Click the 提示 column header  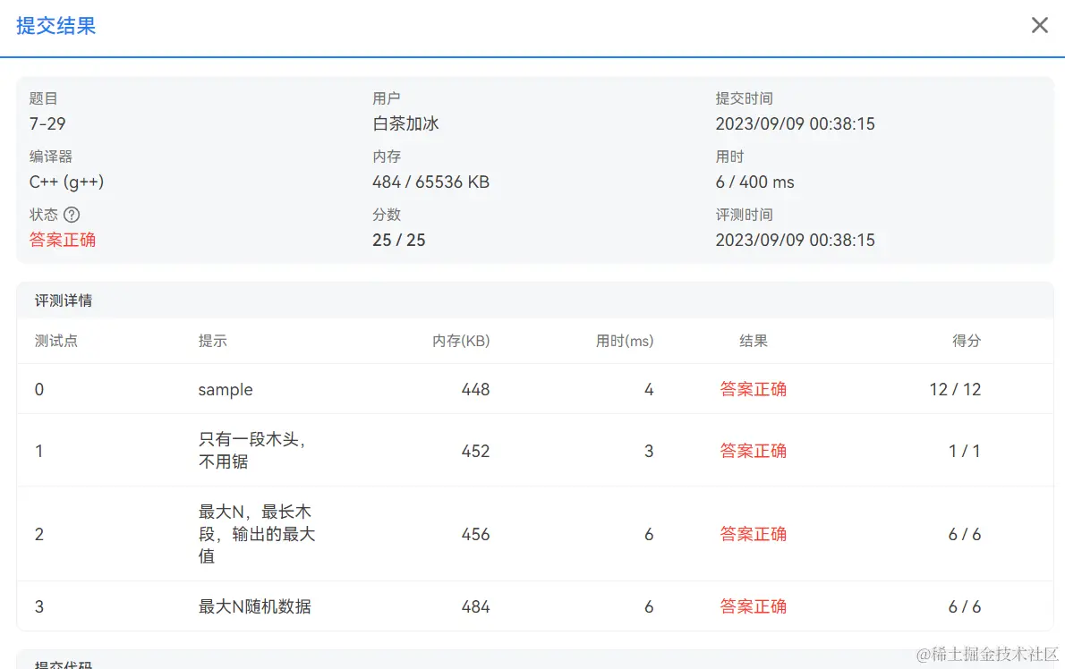click(213, 341)
